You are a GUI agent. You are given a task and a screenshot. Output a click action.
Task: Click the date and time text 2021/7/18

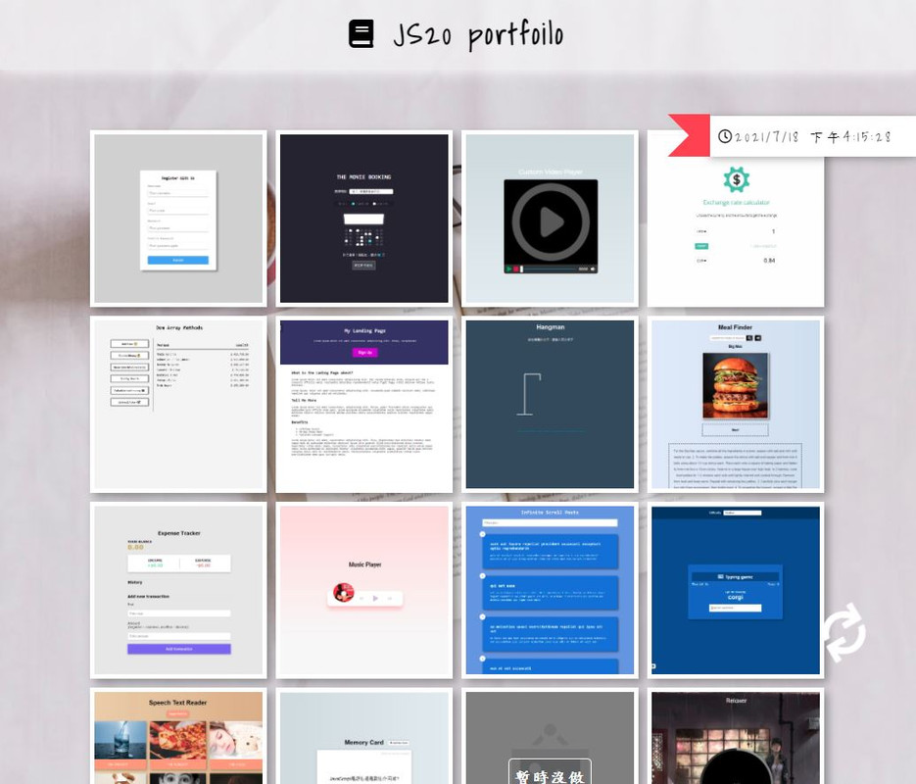tap(812, 137)
